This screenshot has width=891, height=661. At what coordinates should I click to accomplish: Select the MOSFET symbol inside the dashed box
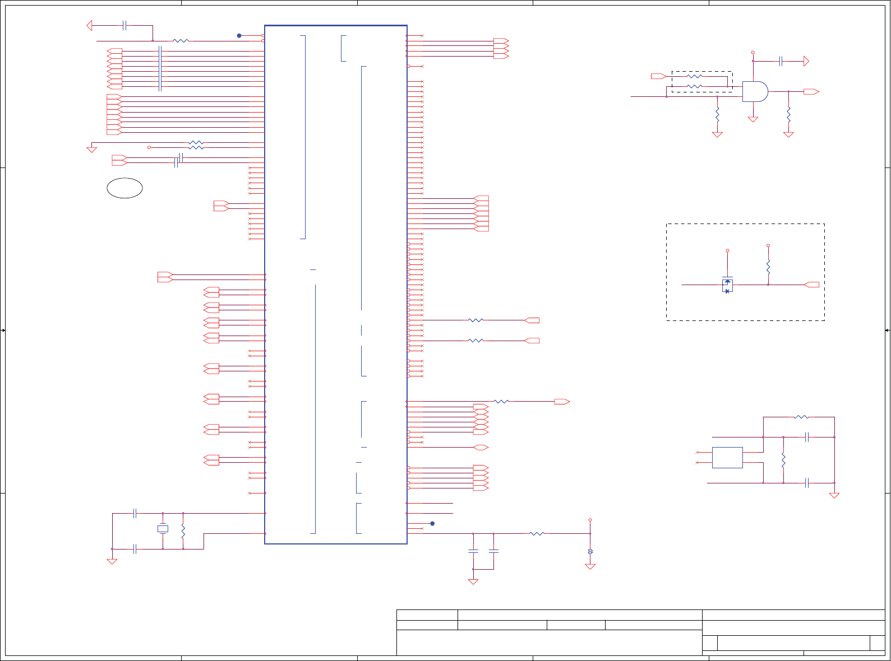pos(727,285)
